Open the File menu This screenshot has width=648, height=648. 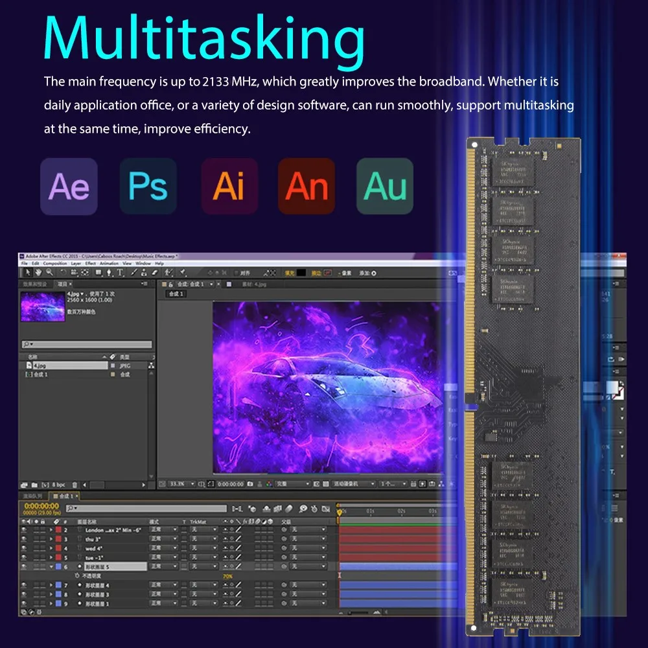tap(25, 263)
